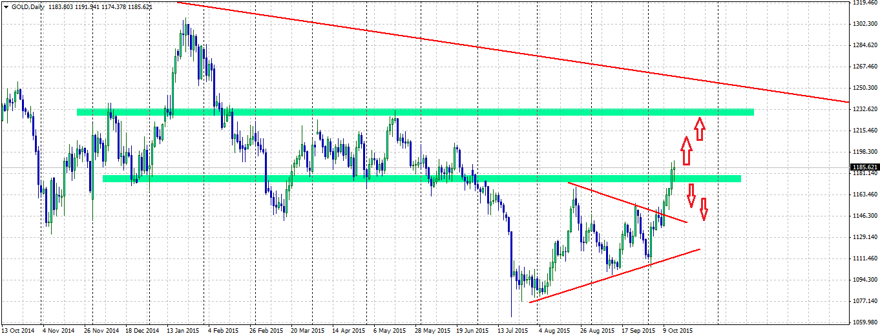Click the 1267.460 price axis label

pos(866,67)
